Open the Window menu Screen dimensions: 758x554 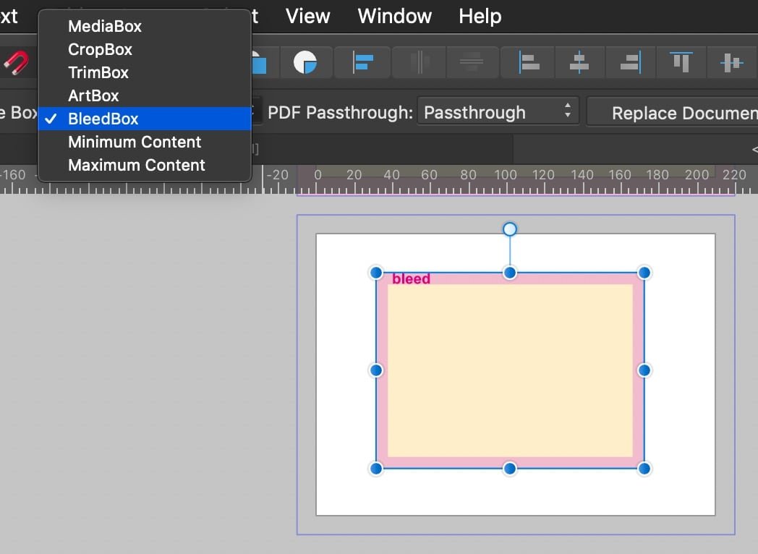[x=393, y=16]
